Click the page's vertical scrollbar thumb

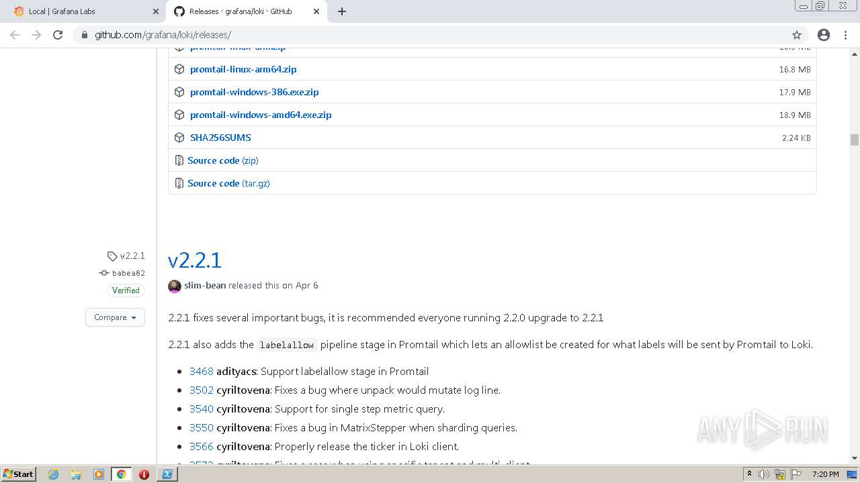coord(855,140)
